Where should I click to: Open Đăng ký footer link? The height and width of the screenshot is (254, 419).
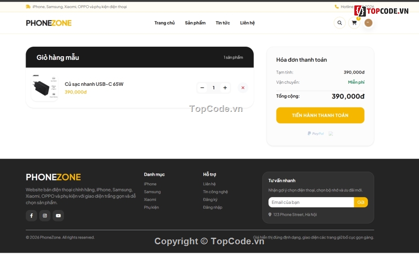coord(210,199)
